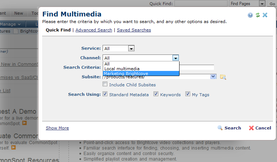Image resolution: width=277 pixels, height=162 pixels.
Task: Expand the Manage menu dropdown
Action: coord(11,24)
